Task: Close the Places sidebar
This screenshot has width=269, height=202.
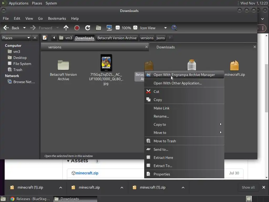Action: [35, 38]
